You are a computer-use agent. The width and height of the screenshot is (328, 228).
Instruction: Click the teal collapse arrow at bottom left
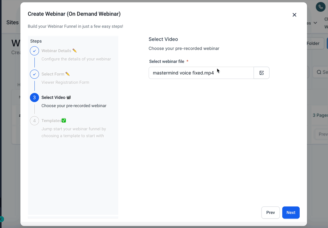(x=2, y=219)
